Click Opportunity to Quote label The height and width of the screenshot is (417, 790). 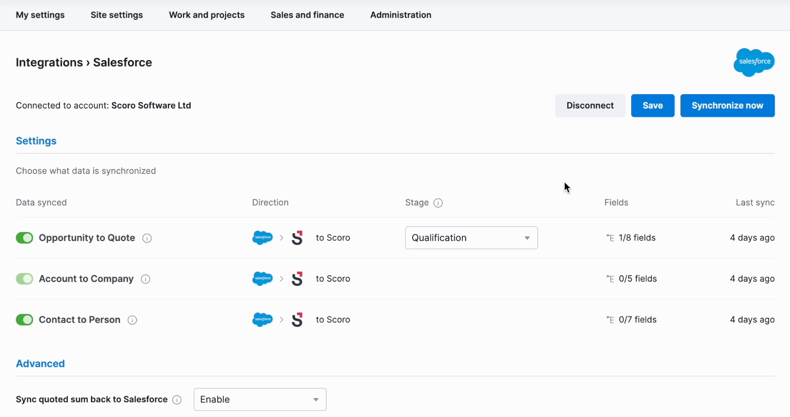click(87, 238)
